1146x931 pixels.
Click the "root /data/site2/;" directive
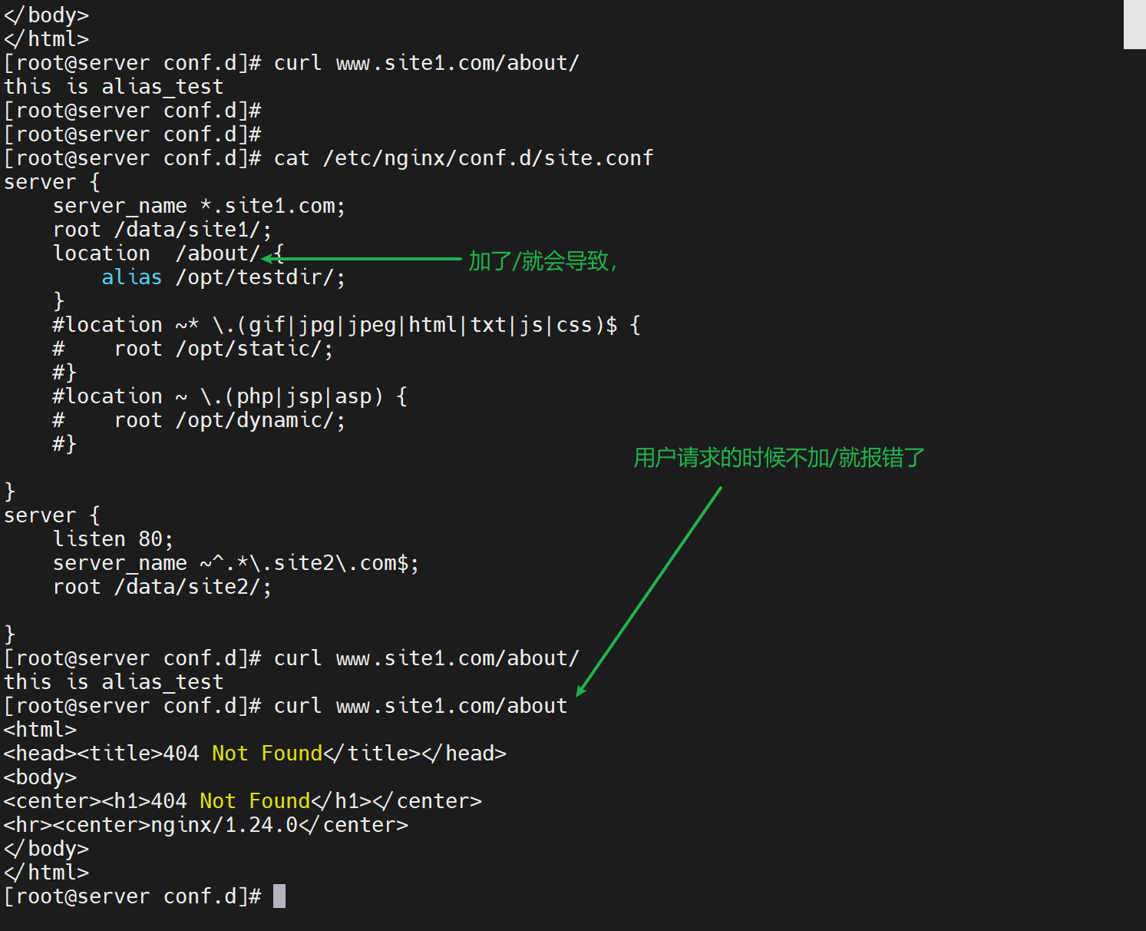pos(162,587)
